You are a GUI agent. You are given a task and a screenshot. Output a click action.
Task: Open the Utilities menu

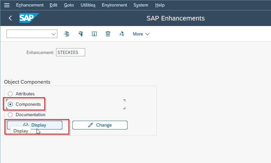(88, 5)
